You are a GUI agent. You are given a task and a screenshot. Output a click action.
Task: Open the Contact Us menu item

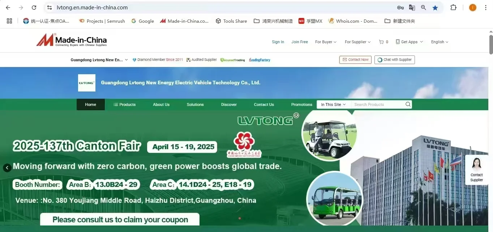264,104
